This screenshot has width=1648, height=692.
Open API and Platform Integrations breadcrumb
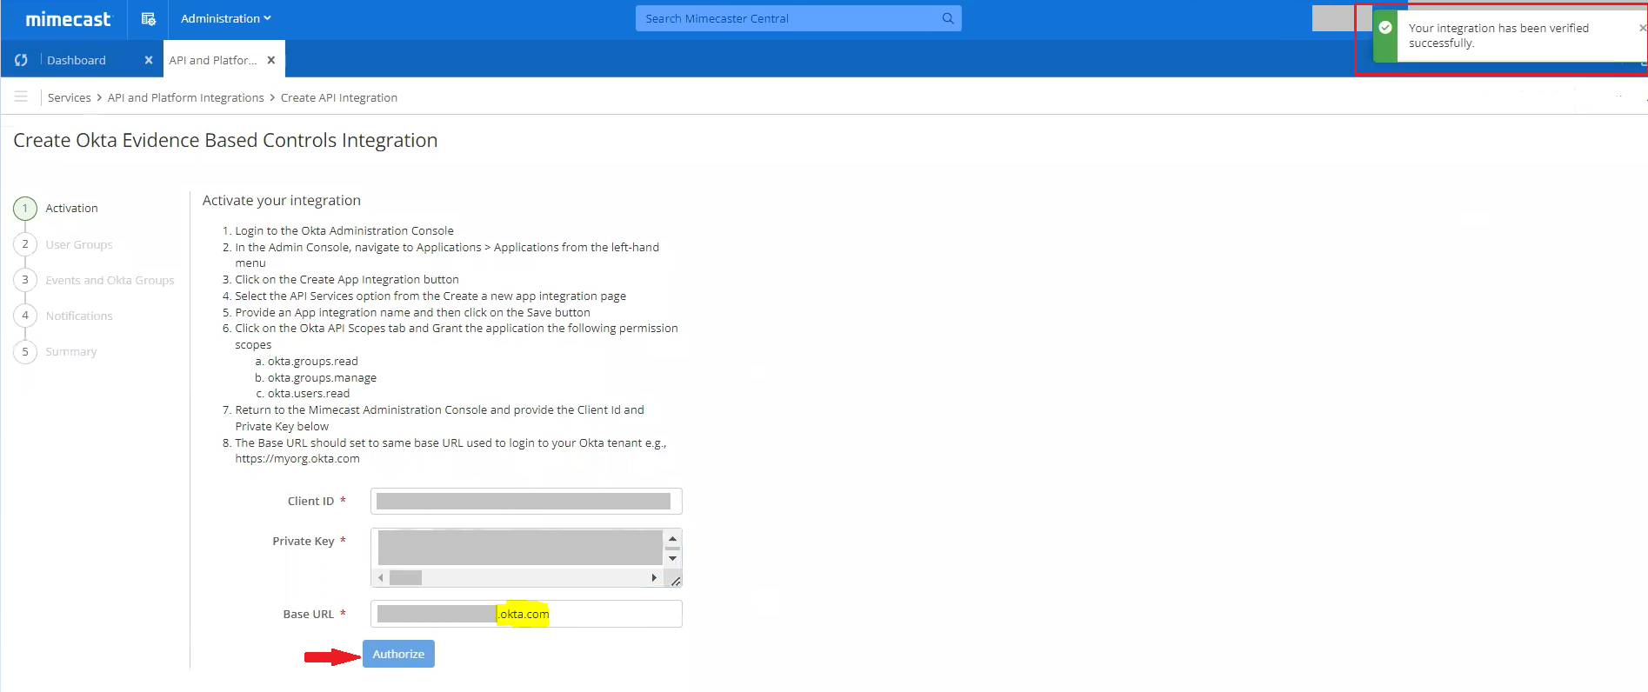pyautogui.click(x=185, y=97)
